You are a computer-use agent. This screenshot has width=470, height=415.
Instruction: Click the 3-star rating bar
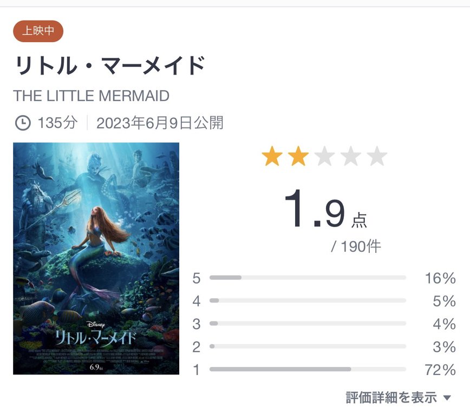307,324
